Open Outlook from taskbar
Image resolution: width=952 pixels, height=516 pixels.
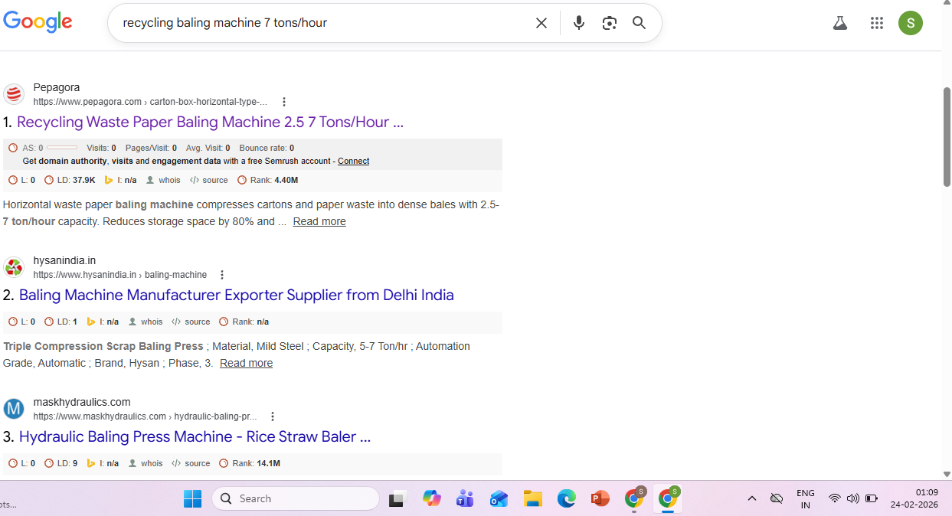click(x=499, y=498)
